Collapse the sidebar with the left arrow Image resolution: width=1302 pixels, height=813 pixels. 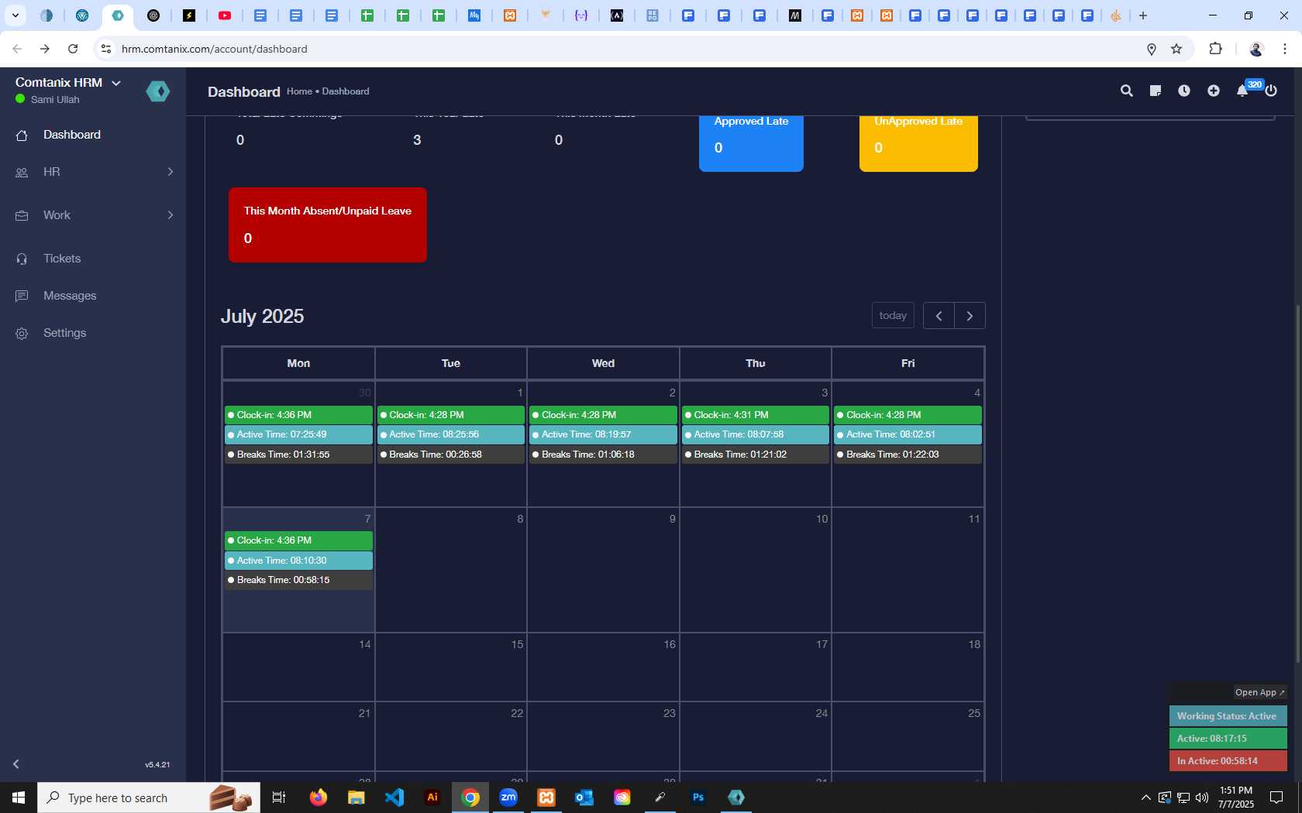tap(15, 764)
